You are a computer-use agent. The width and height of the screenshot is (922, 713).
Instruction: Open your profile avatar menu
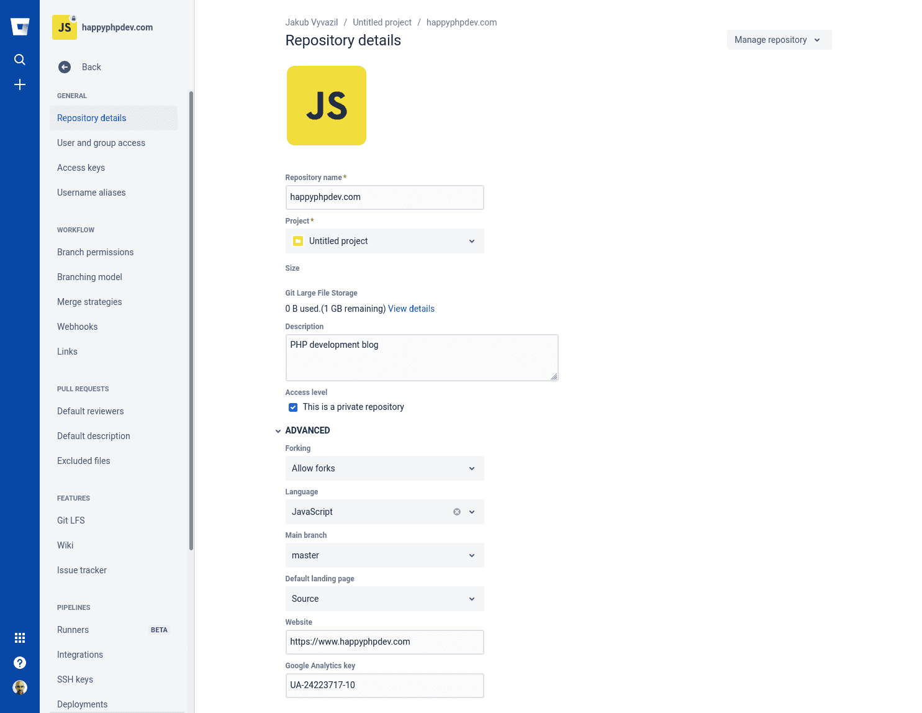pos(20,688)
